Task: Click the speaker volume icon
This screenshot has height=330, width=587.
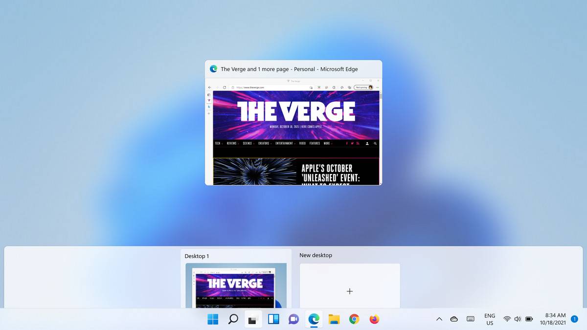Action: click(518, 319)
